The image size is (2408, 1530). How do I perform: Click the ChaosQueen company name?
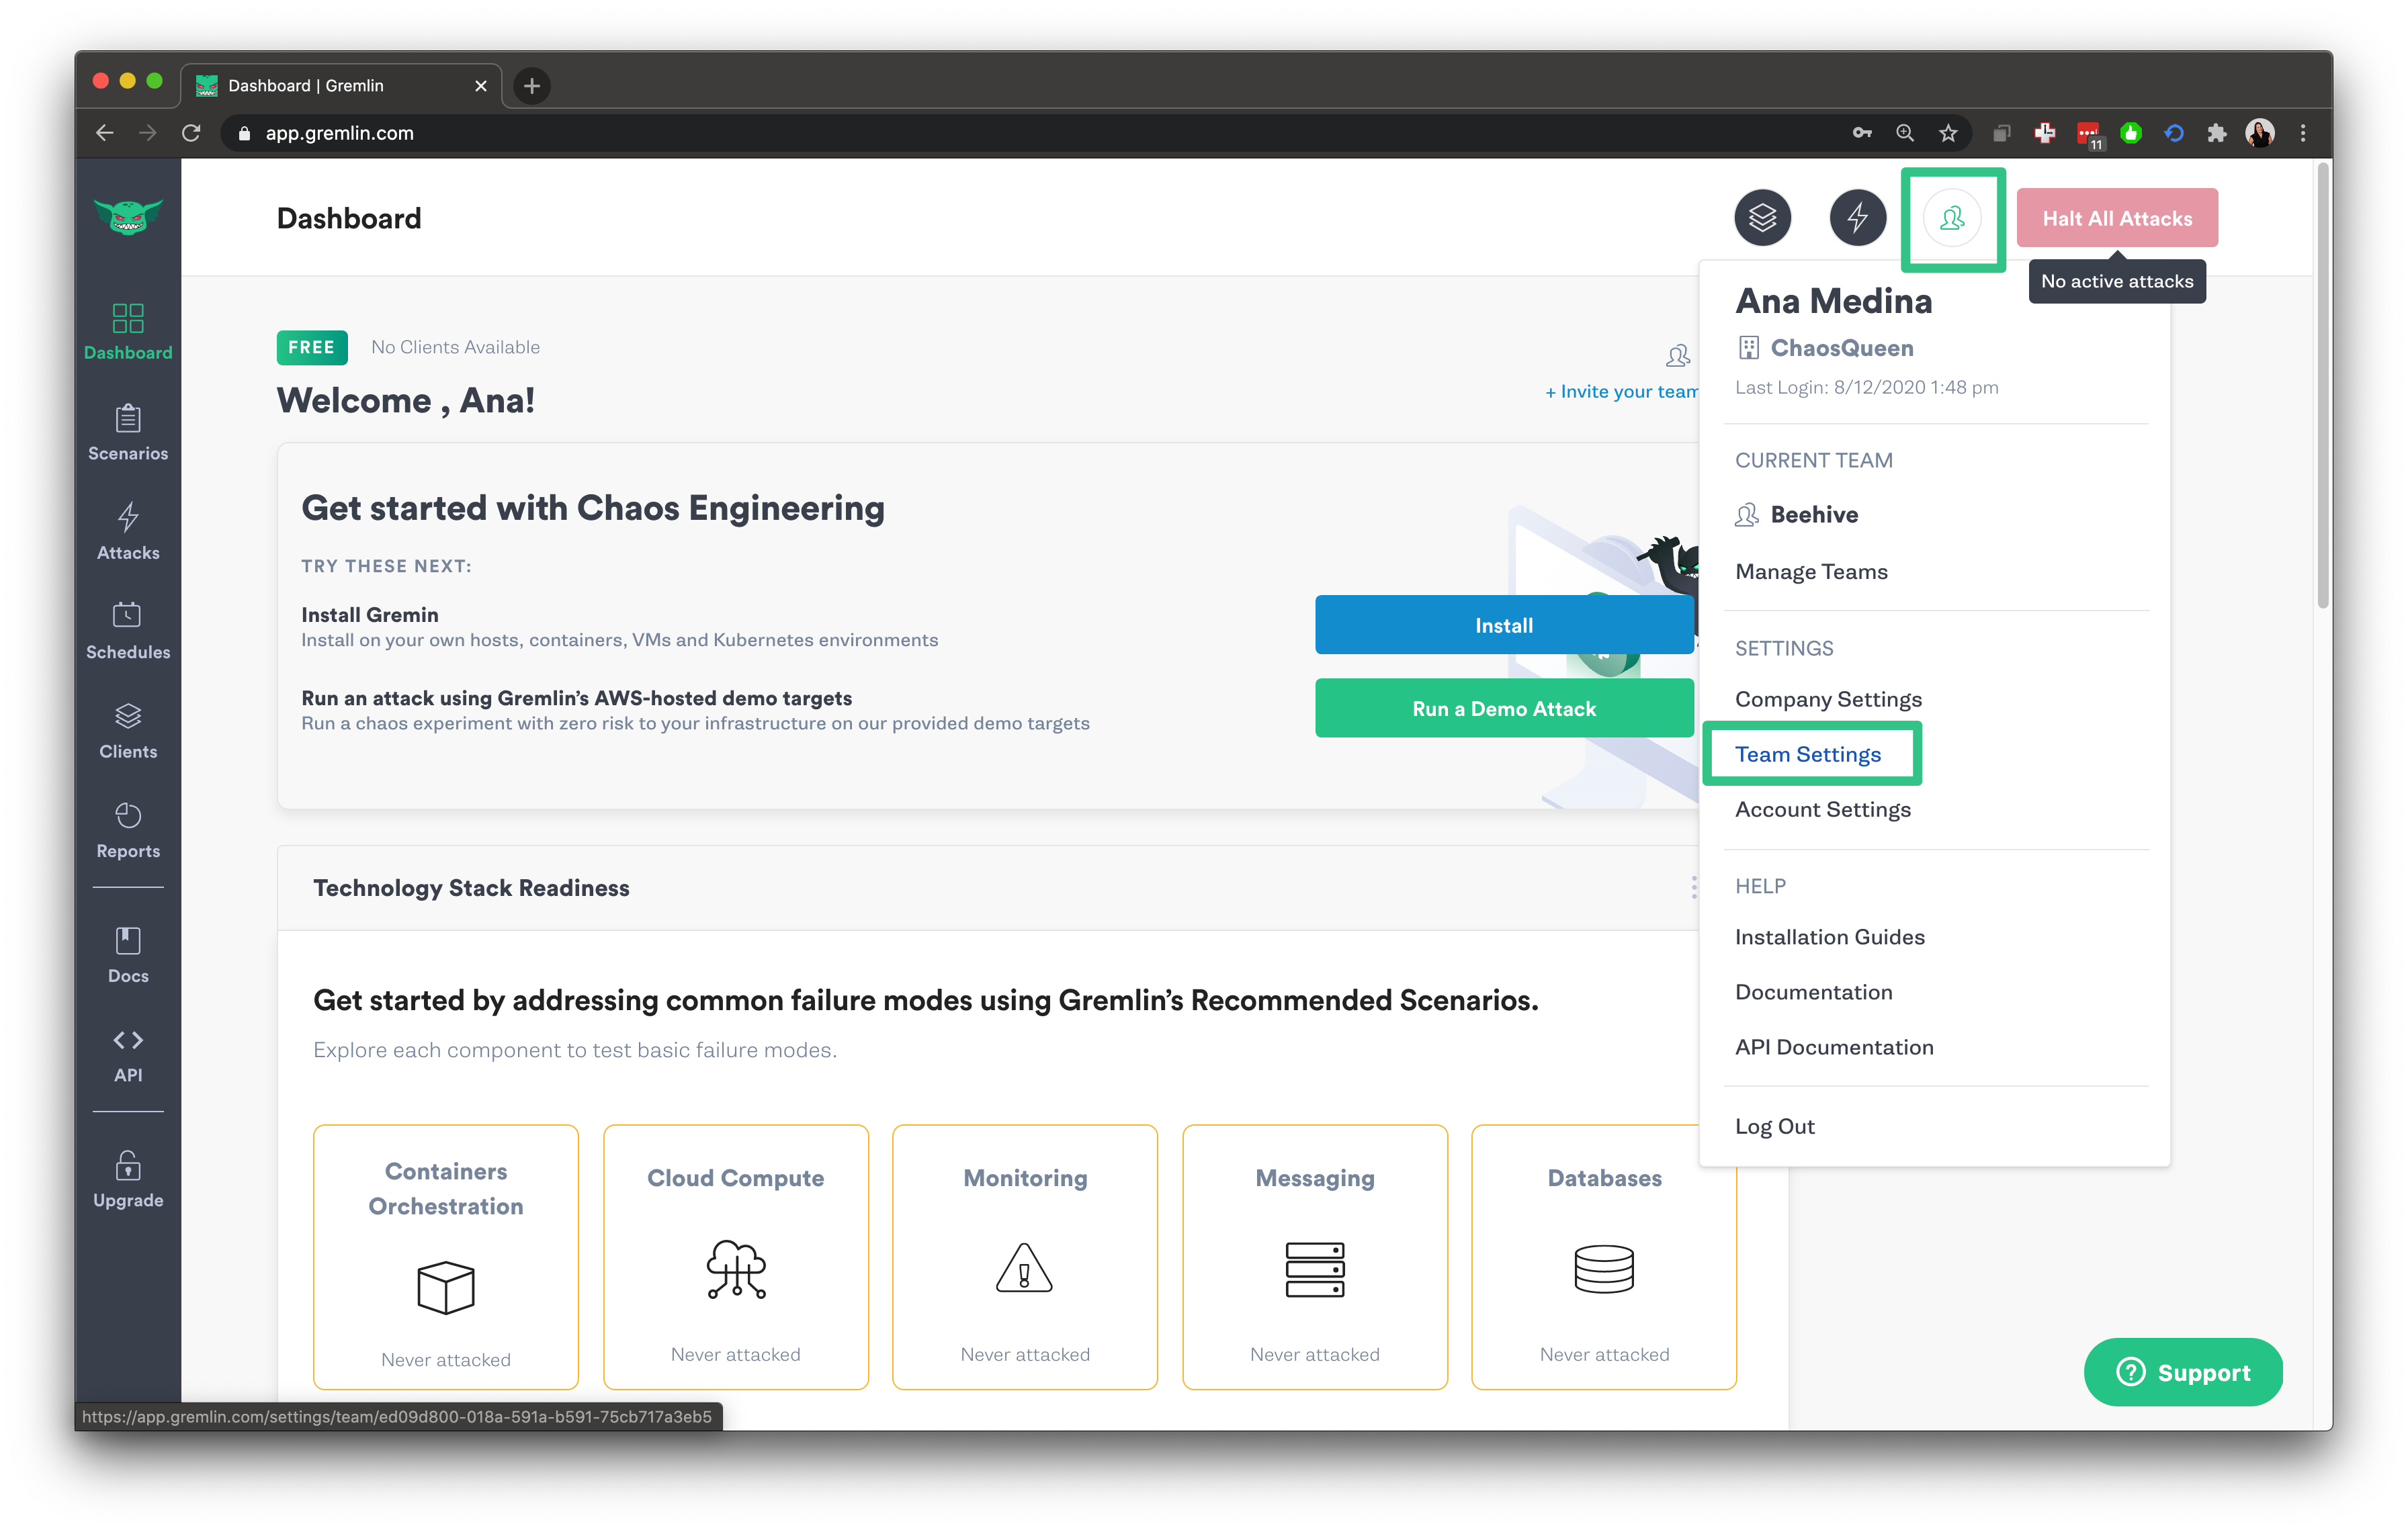pyautogui.click(x=1841, y=348)
